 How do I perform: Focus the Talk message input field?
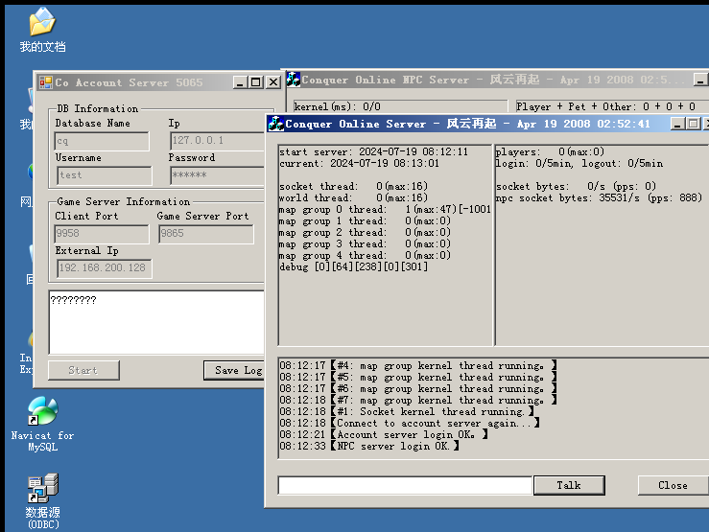(405, 485)
